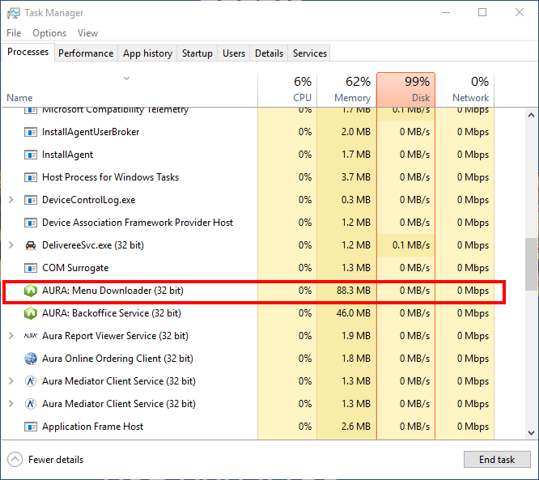This screenshot has width=539, height=480.
Task: Click the scrollbar up arrow
Action: [531, 115]
